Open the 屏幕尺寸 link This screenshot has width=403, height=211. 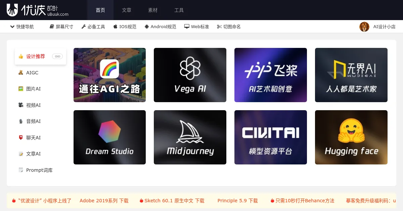pos(61,27)
